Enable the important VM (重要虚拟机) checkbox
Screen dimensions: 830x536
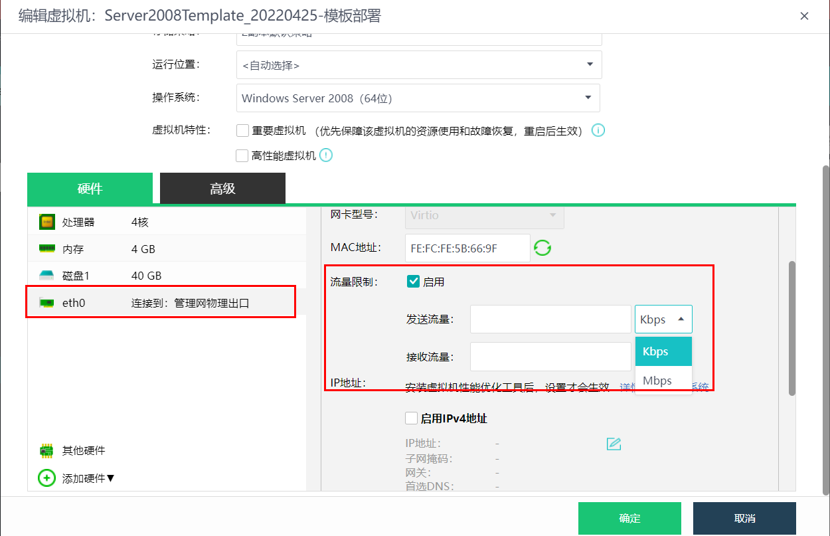242,131
